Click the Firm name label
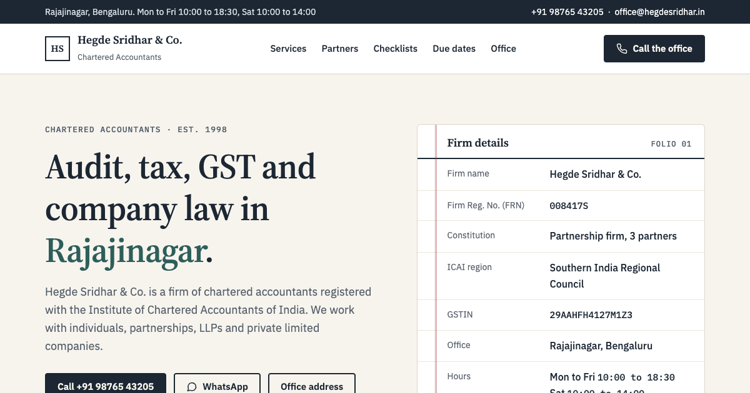The image size is (750, 393). (468, 173)
